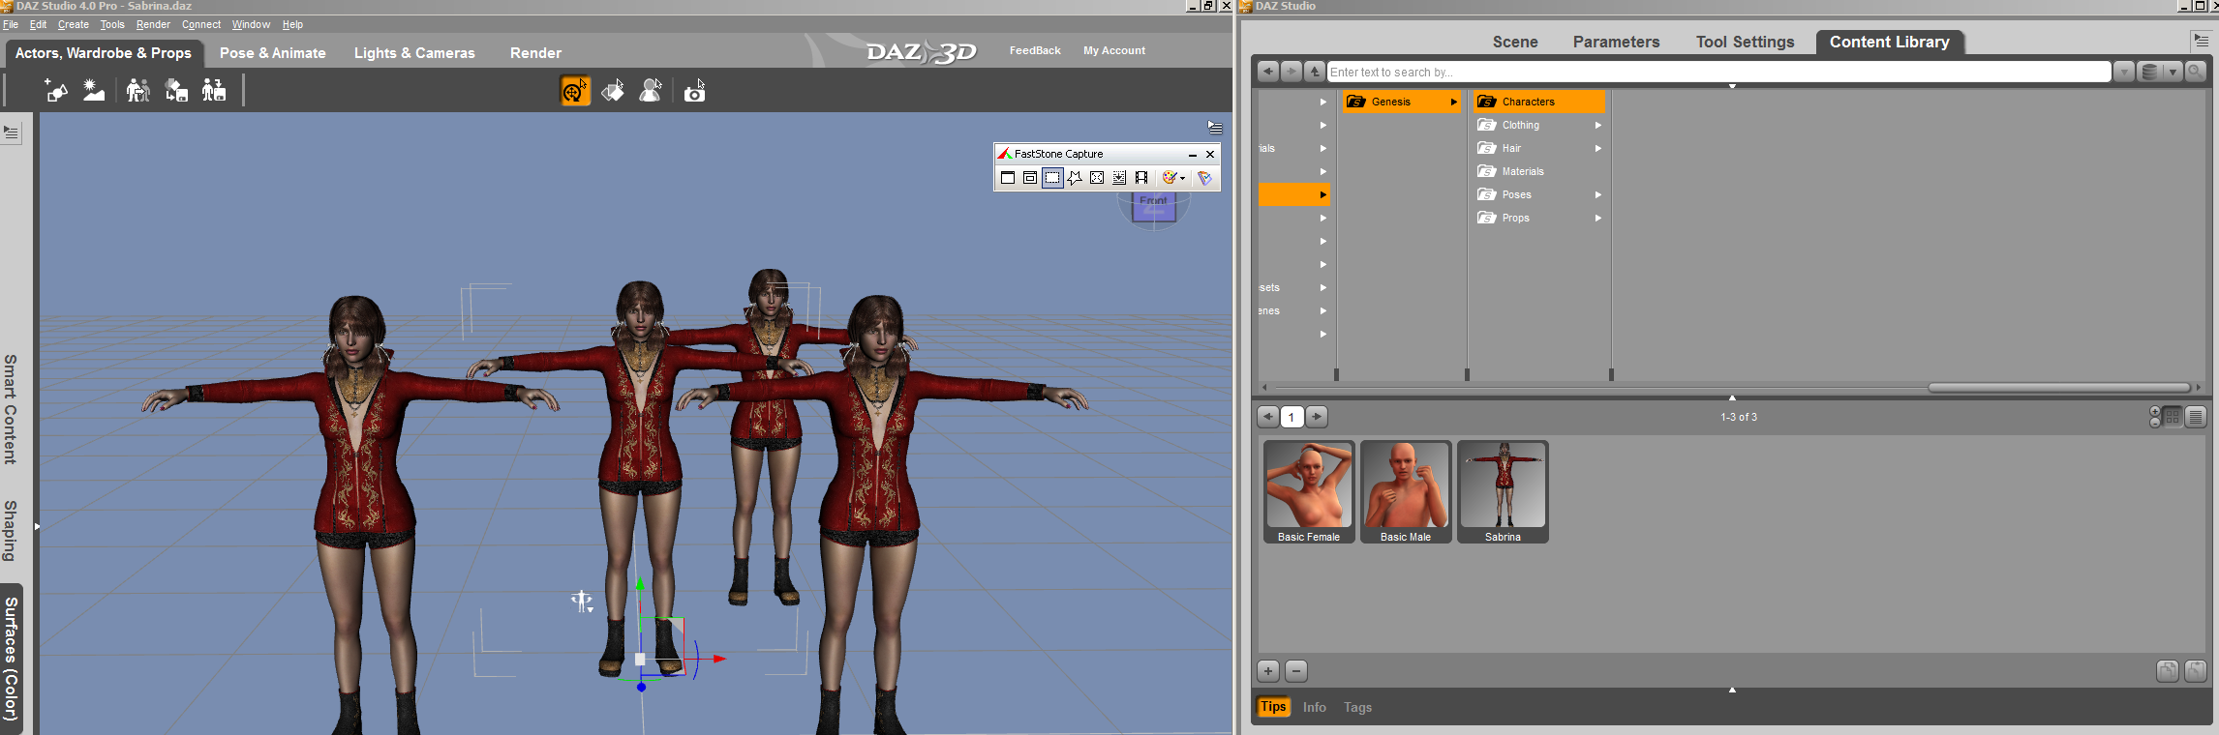Click the minus button below thumbnails
The height and width of the screenshot is (735, 2219).
click(1296, 671)
